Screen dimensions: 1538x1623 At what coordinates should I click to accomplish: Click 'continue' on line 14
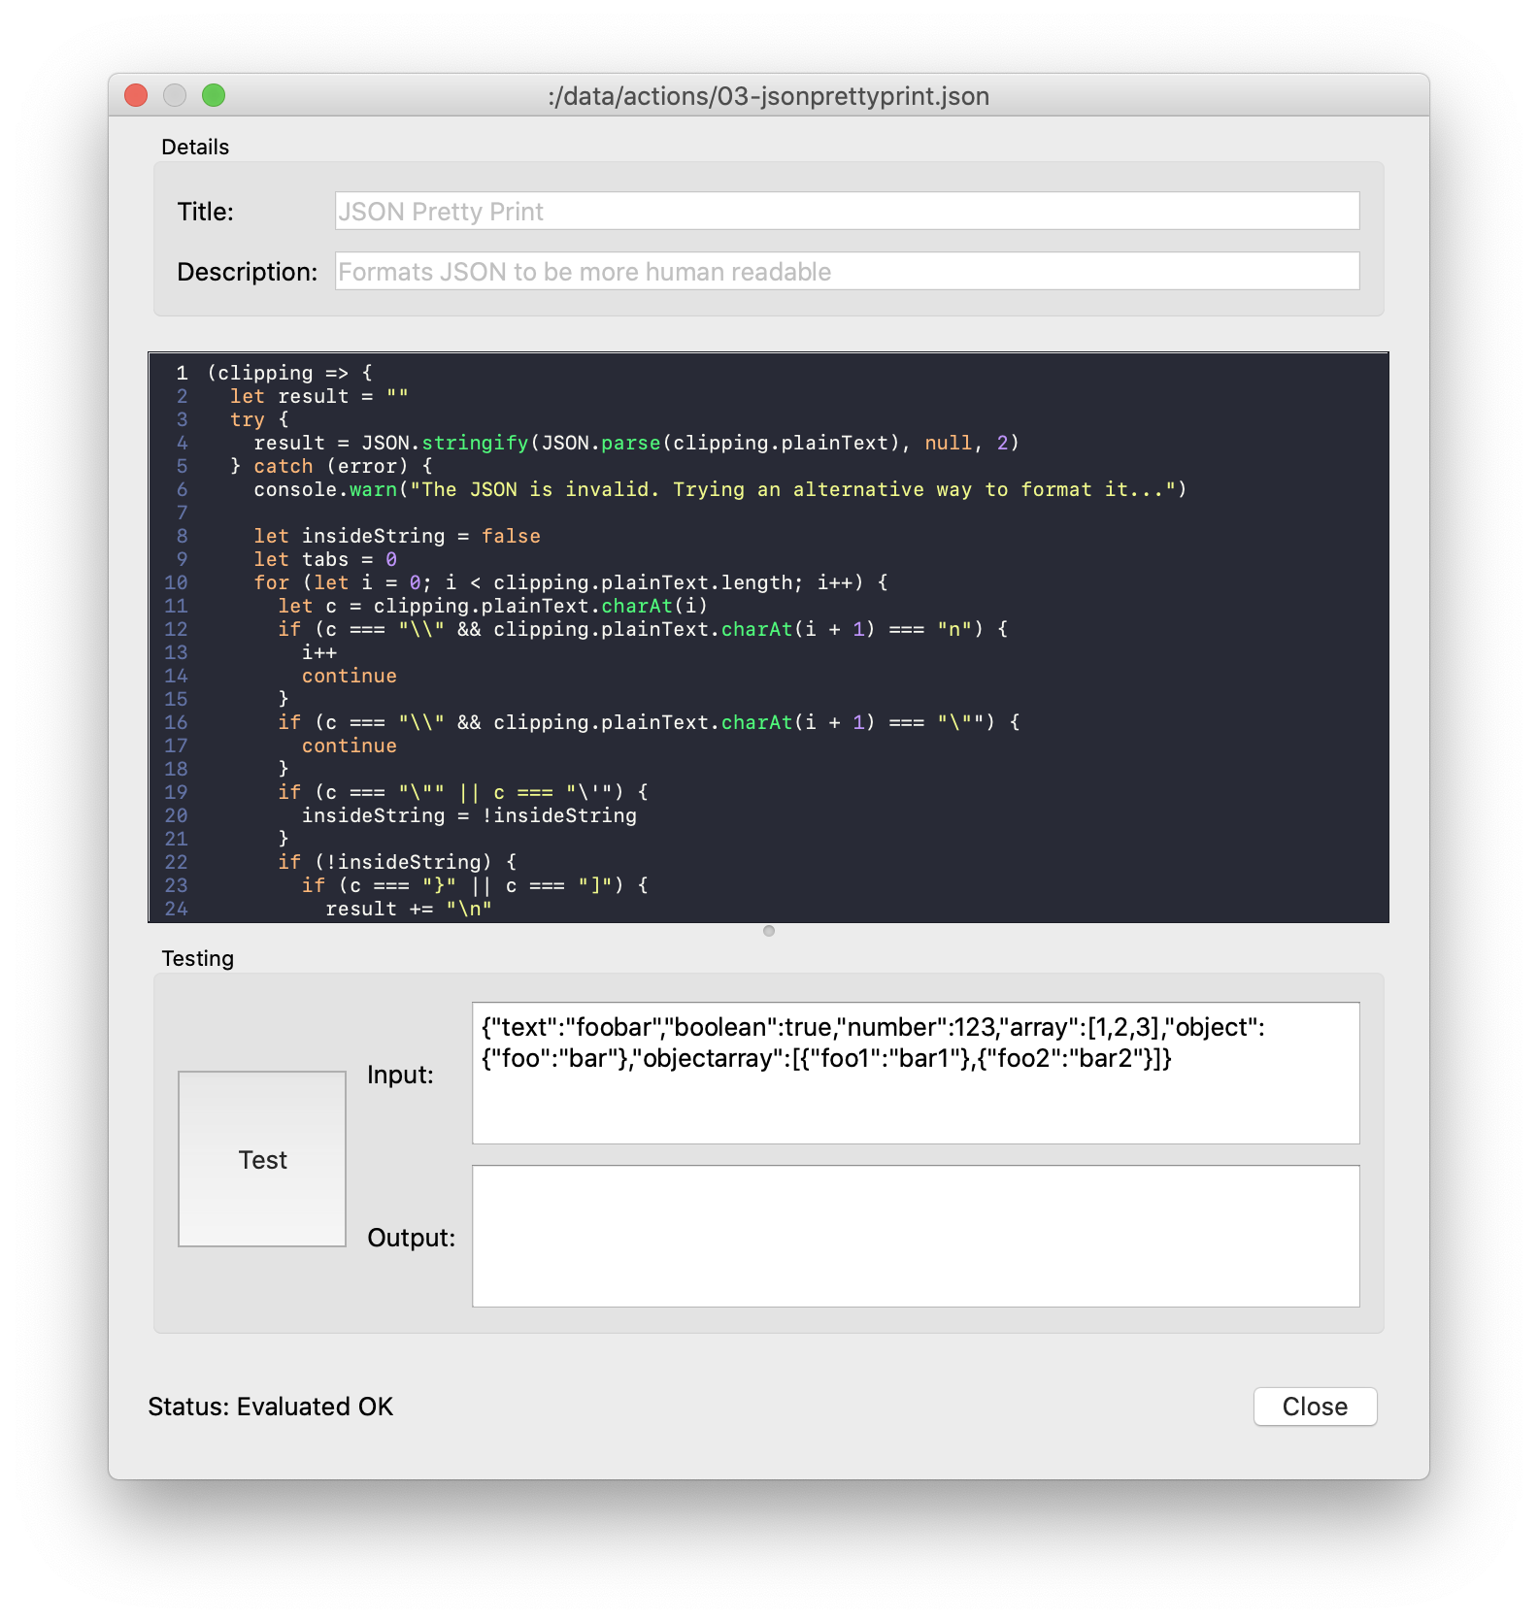coord(350,676)
